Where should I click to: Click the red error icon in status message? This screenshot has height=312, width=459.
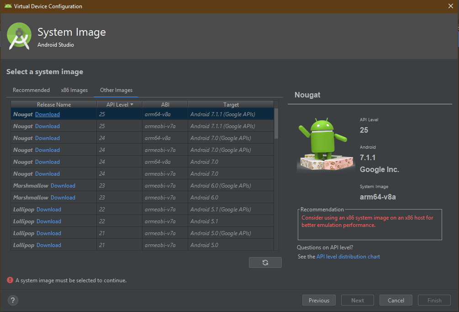[10, 280]
